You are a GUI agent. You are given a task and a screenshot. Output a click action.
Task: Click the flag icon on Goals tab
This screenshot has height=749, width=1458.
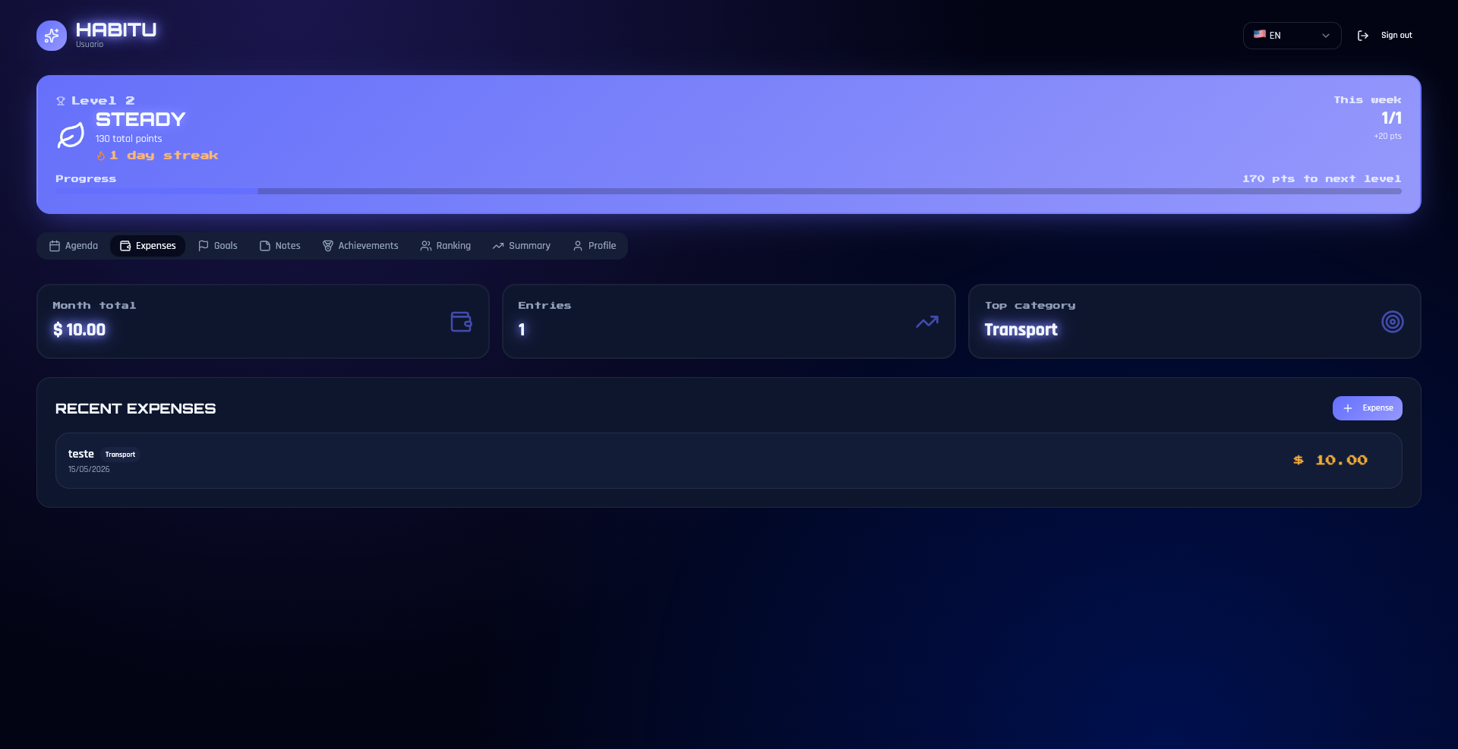(x=204, y=246)
